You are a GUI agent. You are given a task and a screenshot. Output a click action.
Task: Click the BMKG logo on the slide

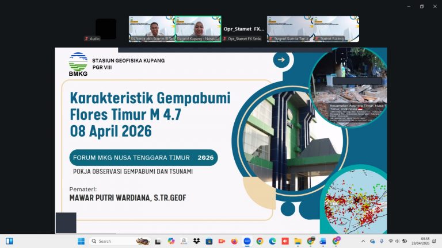[78, 64]
